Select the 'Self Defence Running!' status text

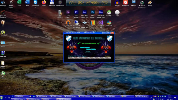click(x=89, y=43)
